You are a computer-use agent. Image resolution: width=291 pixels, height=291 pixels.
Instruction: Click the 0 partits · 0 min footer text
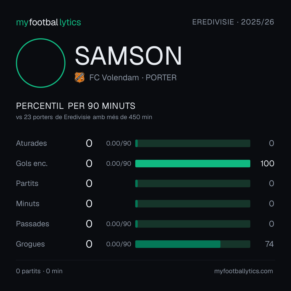pyautogui.click(x=39, y=271)
